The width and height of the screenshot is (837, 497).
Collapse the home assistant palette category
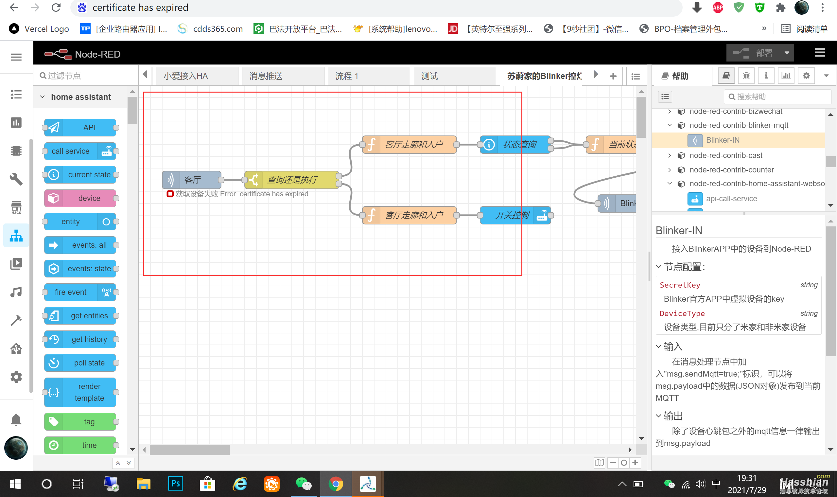click(x=80, y=97)
